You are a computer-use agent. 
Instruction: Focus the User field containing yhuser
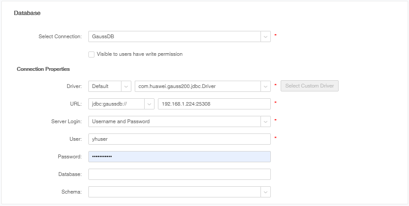[179, 139]
